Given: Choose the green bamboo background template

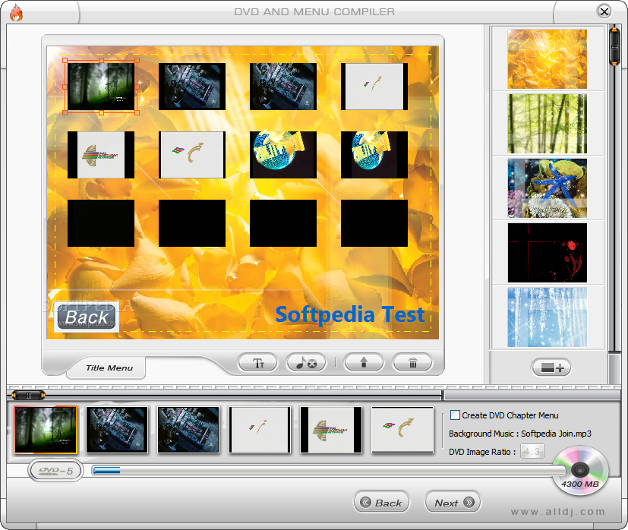Looking at the screenshot, I should 547,123.
